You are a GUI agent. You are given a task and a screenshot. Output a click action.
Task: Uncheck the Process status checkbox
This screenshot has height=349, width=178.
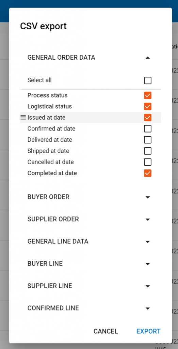click(x=148, y=95)
